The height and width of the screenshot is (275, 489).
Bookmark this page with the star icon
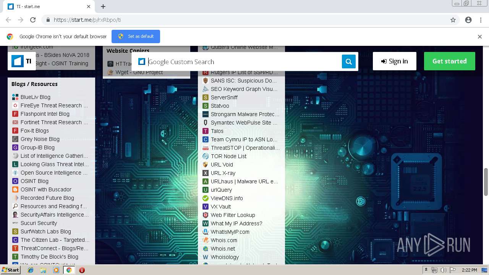pyautogui.click(x=453, y=20)
